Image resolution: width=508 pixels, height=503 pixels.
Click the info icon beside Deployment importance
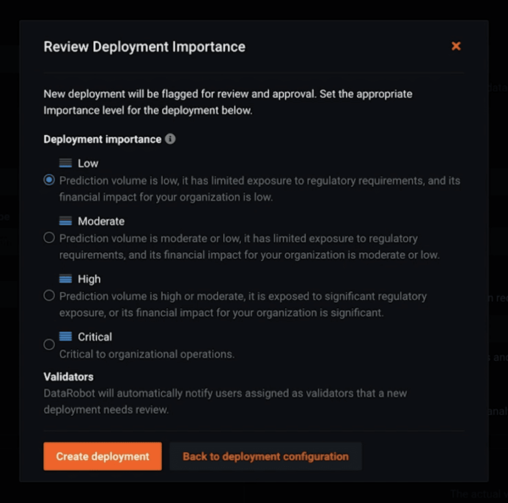(170, 139)
